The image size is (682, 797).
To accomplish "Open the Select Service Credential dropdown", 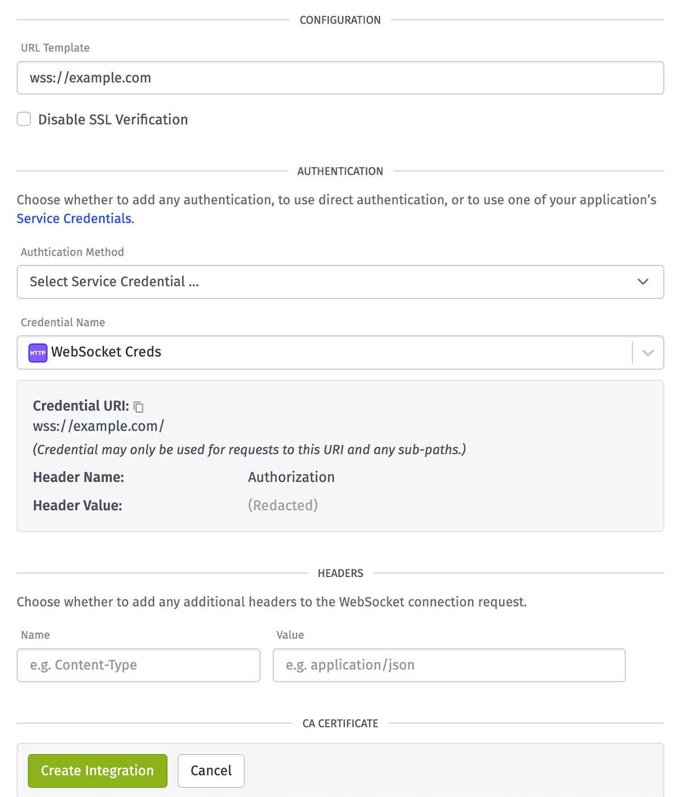I will coord(340,282).
